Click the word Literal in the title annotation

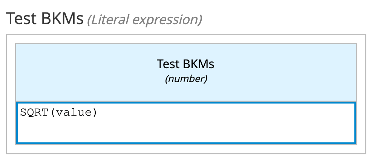[x=111, y=20]
